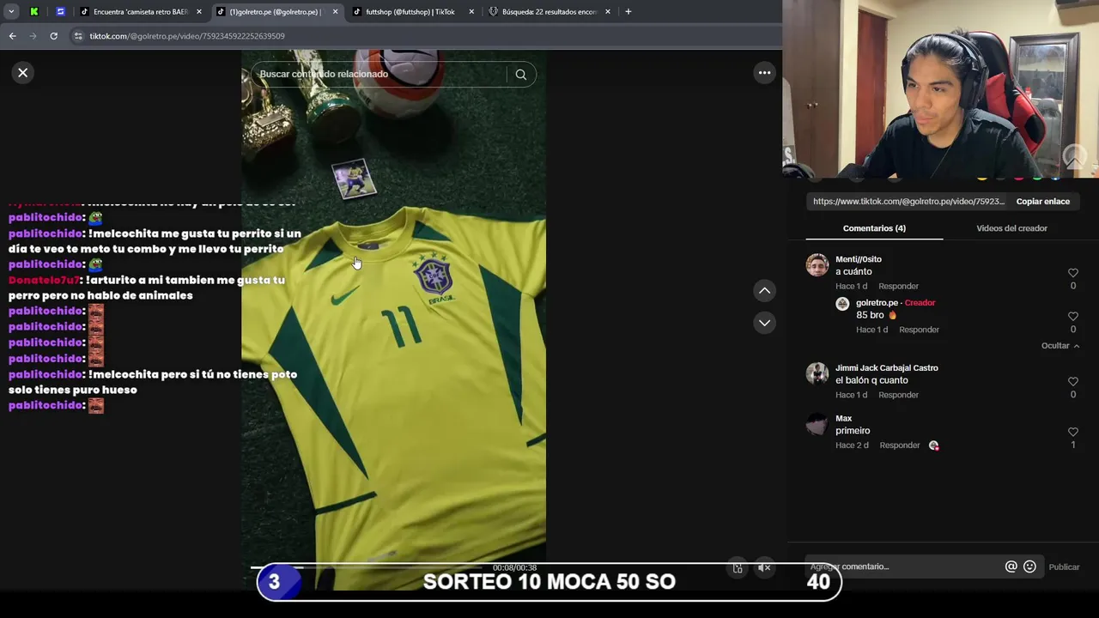Reply to golretro.pe's '85 bro' comment
Image resolution: width=1099 pixels, height=618 pixels.
919,330
